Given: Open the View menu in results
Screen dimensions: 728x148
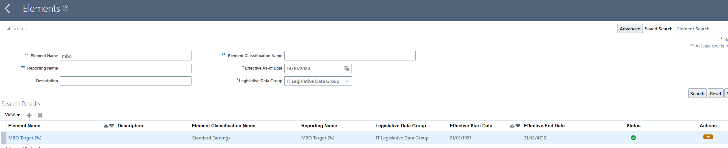Looking at the screenshot, I should coord(12,115).
